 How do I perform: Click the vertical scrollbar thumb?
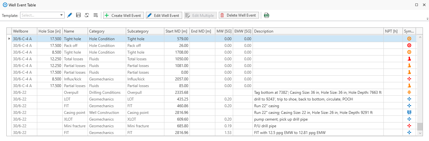pyautogui.click(x=419, y=127)
